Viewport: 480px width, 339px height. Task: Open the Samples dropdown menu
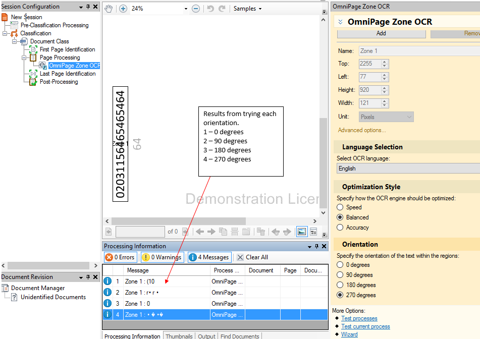pyautogui.click(x=247, y=9)
